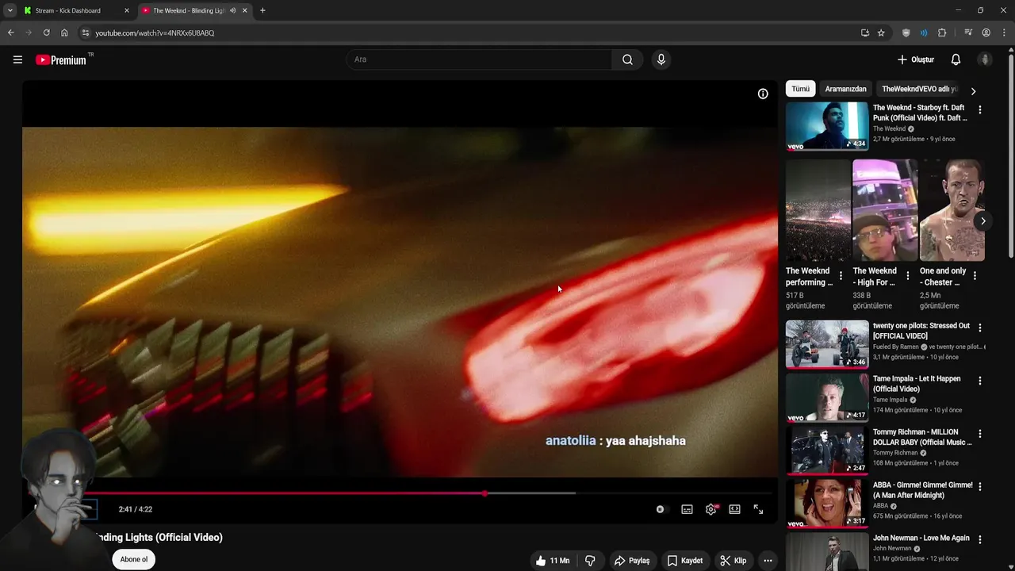Enter fullscreen mode
1015x571 pixels.
758,509
